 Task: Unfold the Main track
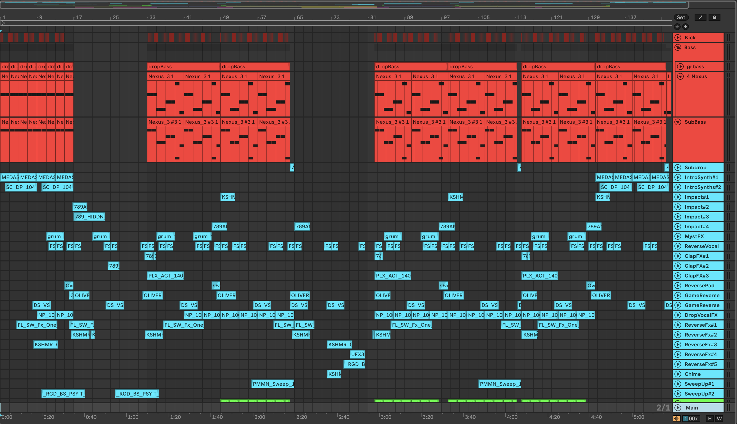tap(678, 408)
